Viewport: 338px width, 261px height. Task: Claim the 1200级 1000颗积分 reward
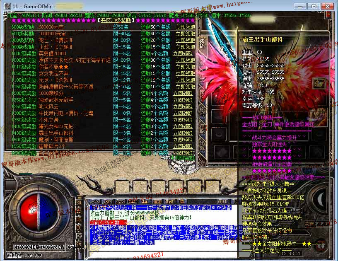point(183,94)
